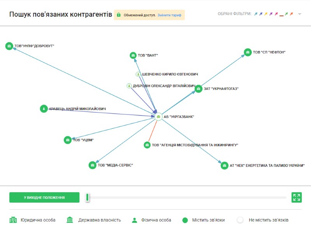Click the ЗАТ "УКРНАФТОГАЗ" label text
The image size is (311, 231).
221,89
